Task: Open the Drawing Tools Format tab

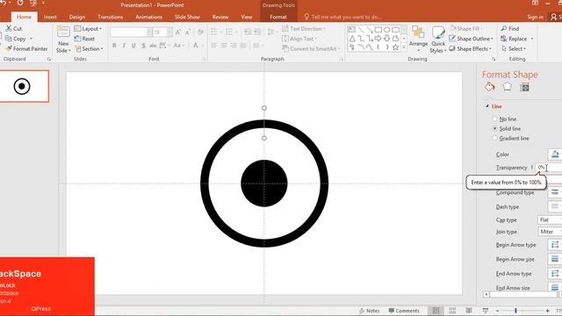Action: click(278, 17)
